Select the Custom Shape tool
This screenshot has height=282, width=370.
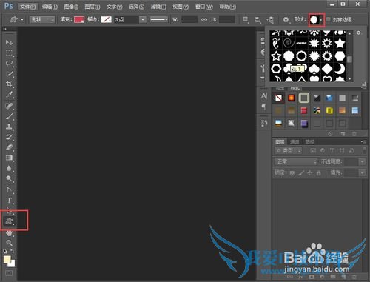(x=9, y=221)
